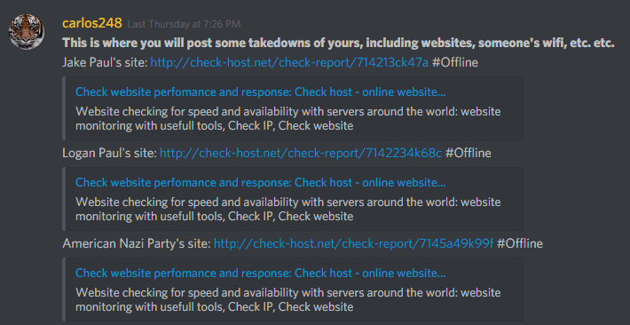Click the text "American Nazi Party's site:"
This screenshot has height=325, width=630.
(x=137, y=243)
